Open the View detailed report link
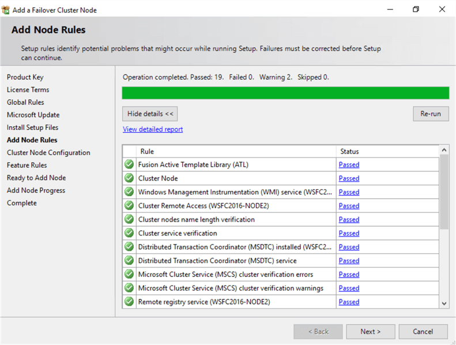456x345 pixels. click(153, 129)
